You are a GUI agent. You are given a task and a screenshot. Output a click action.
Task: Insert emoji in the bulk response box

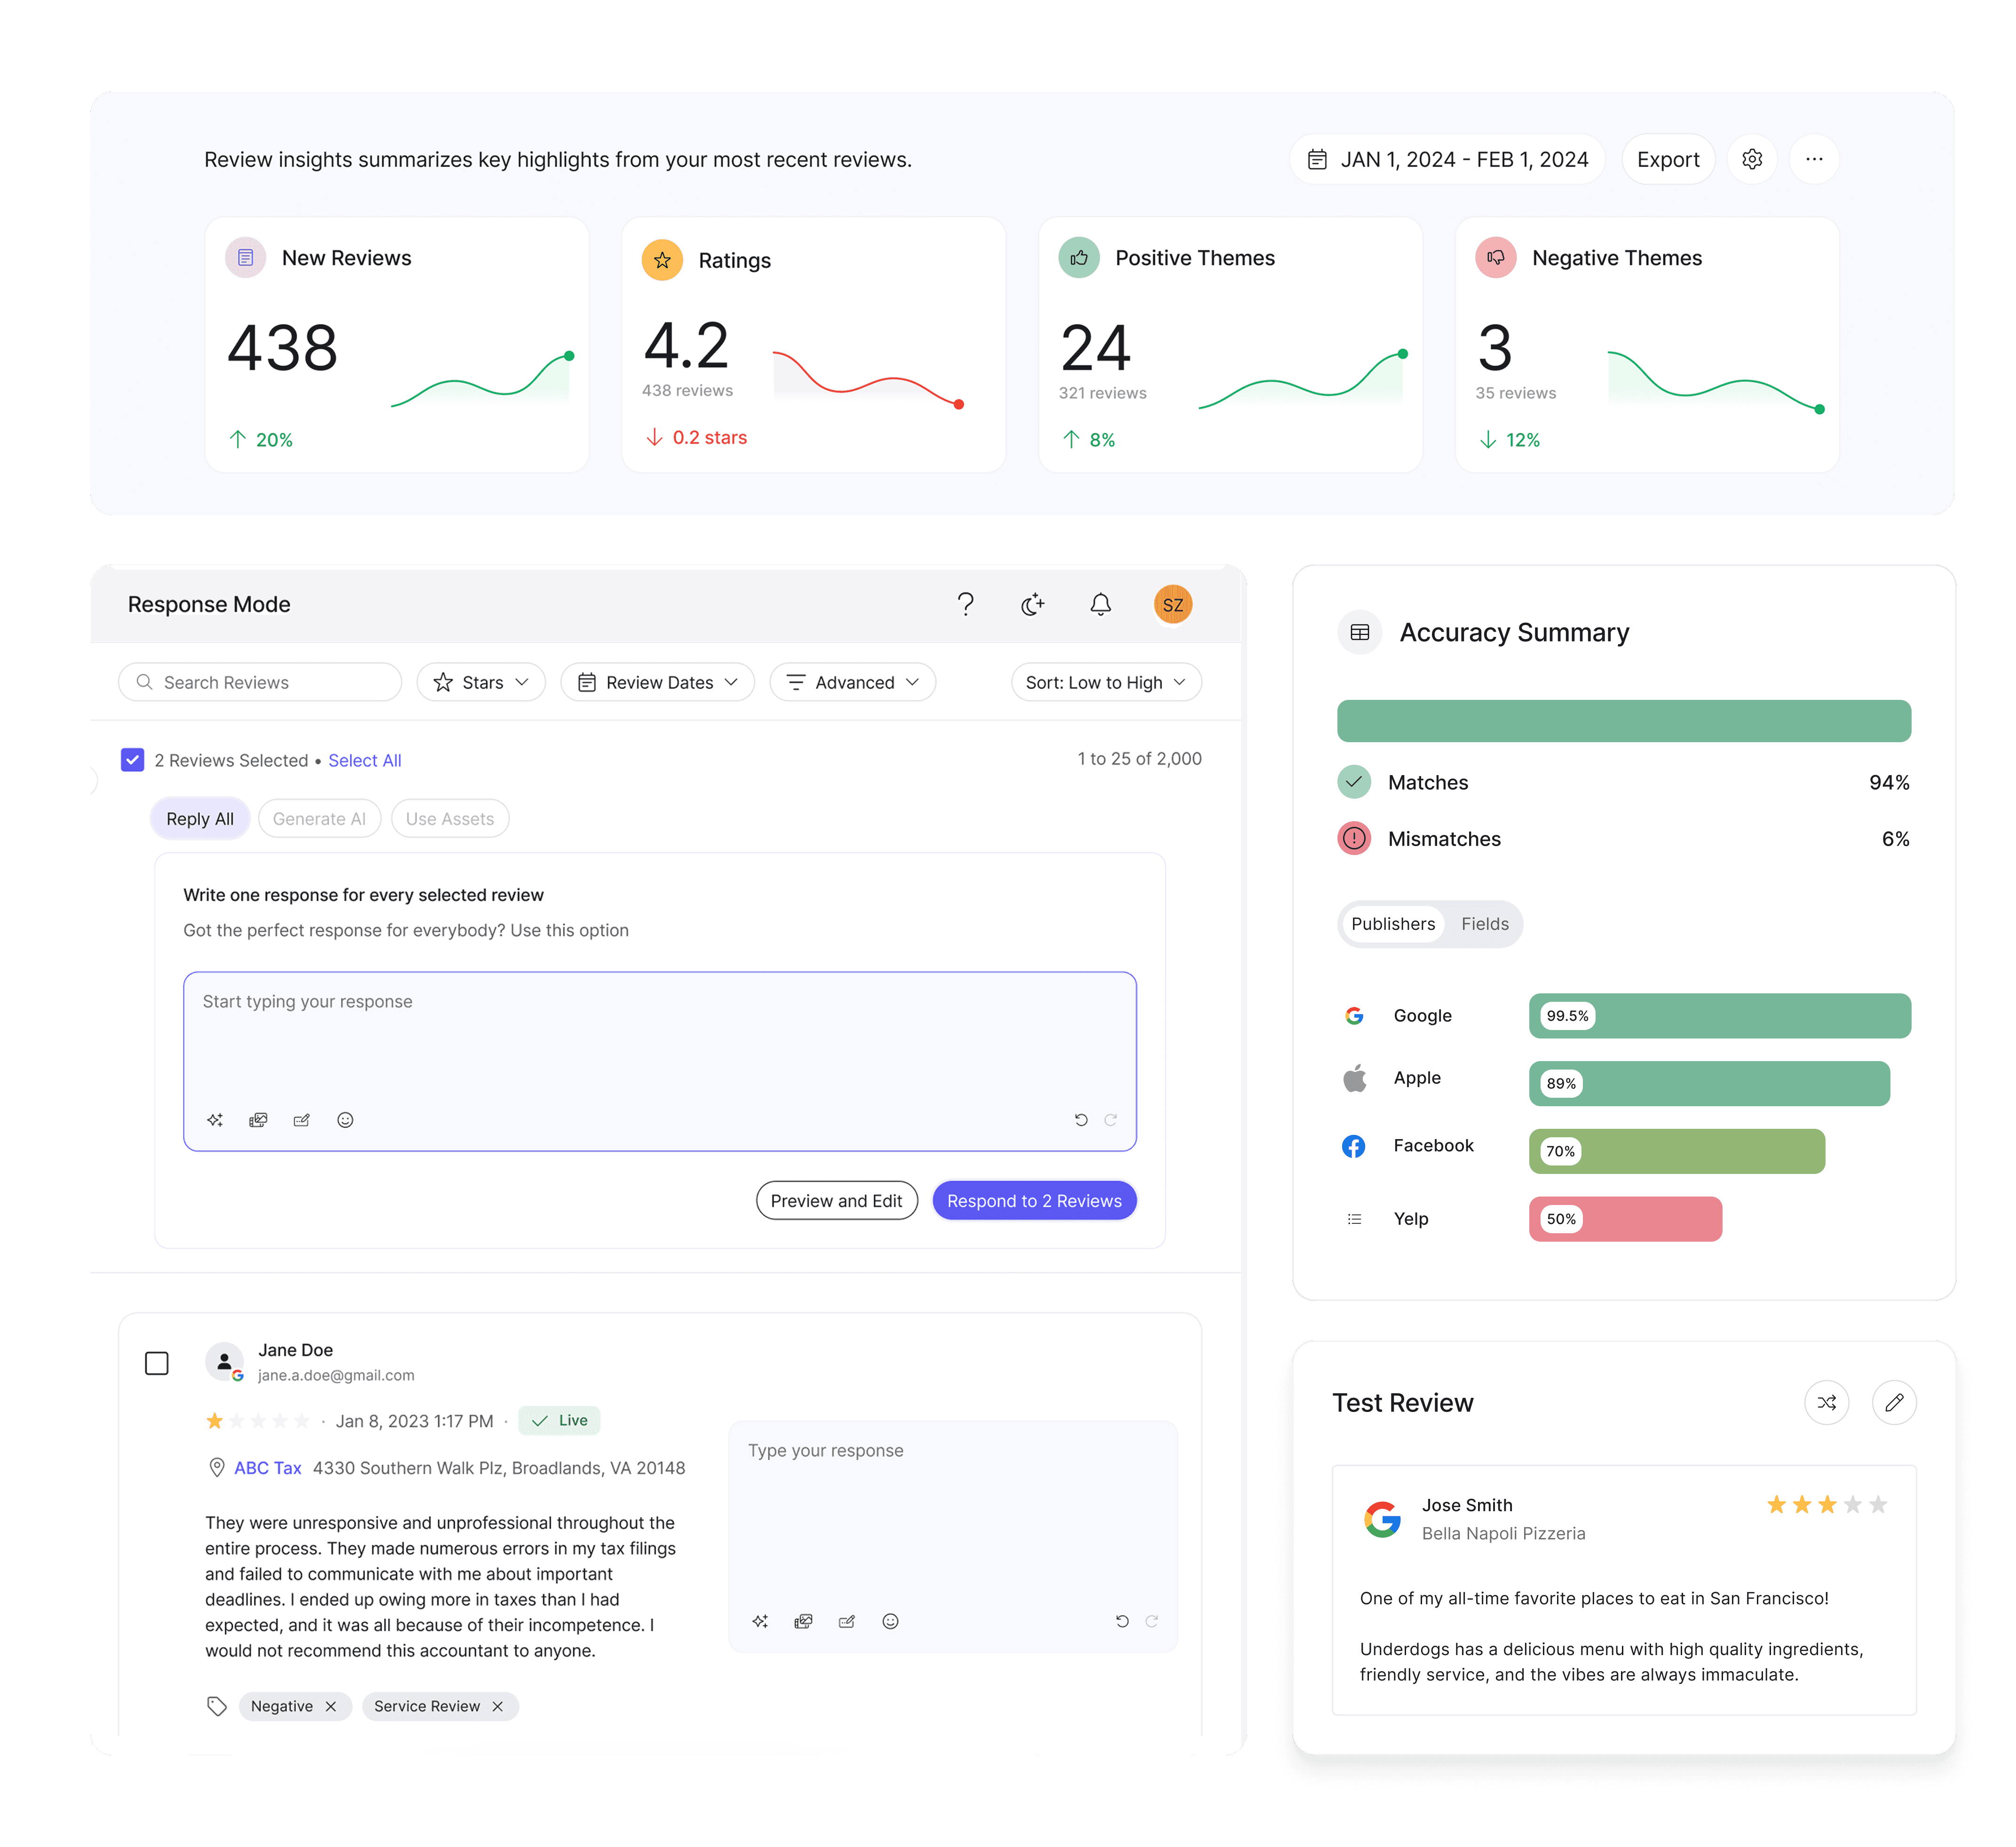tap(345, 1120)
